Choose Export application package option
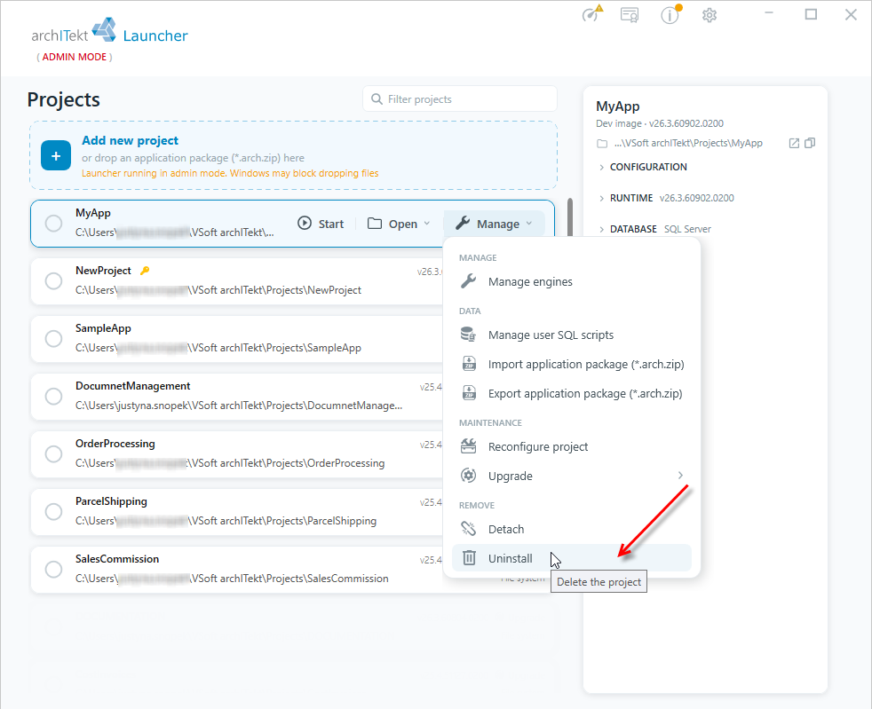 click(x=572, y=394)
